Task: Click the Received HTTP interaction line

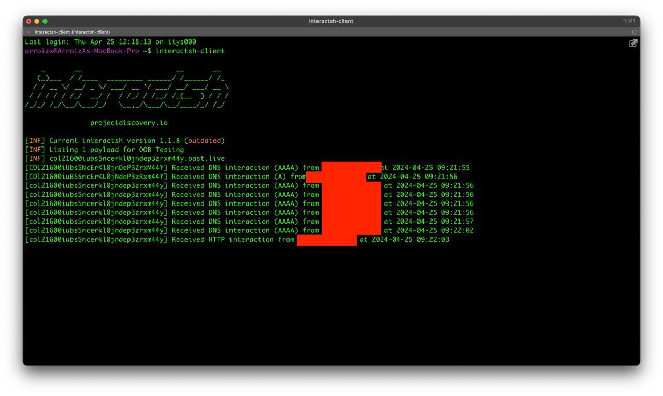Action: [237, 239]
